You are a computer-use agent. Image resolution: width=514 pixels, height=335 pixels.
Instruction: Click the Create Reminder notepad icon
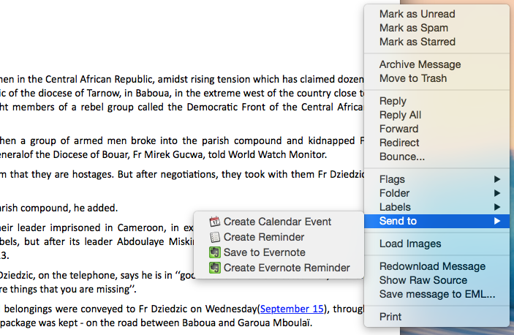point(215,237)
